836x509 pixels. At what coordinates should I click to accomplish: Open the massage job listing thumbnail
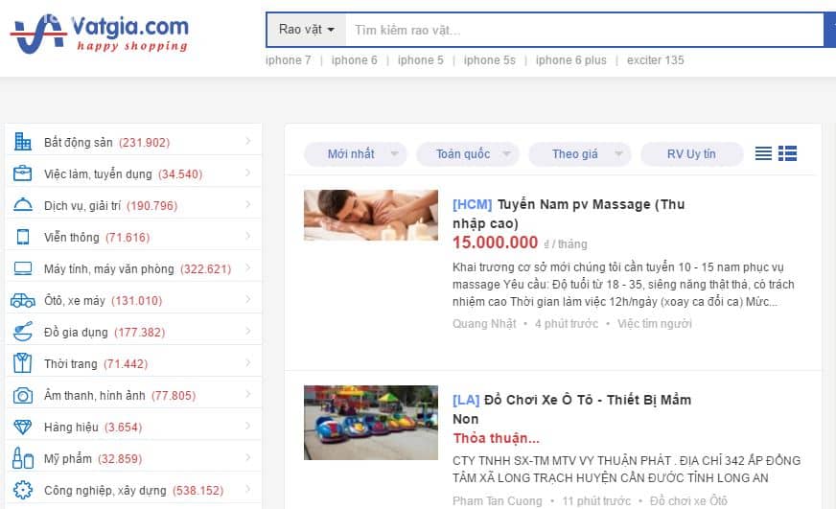pos(371,215)
